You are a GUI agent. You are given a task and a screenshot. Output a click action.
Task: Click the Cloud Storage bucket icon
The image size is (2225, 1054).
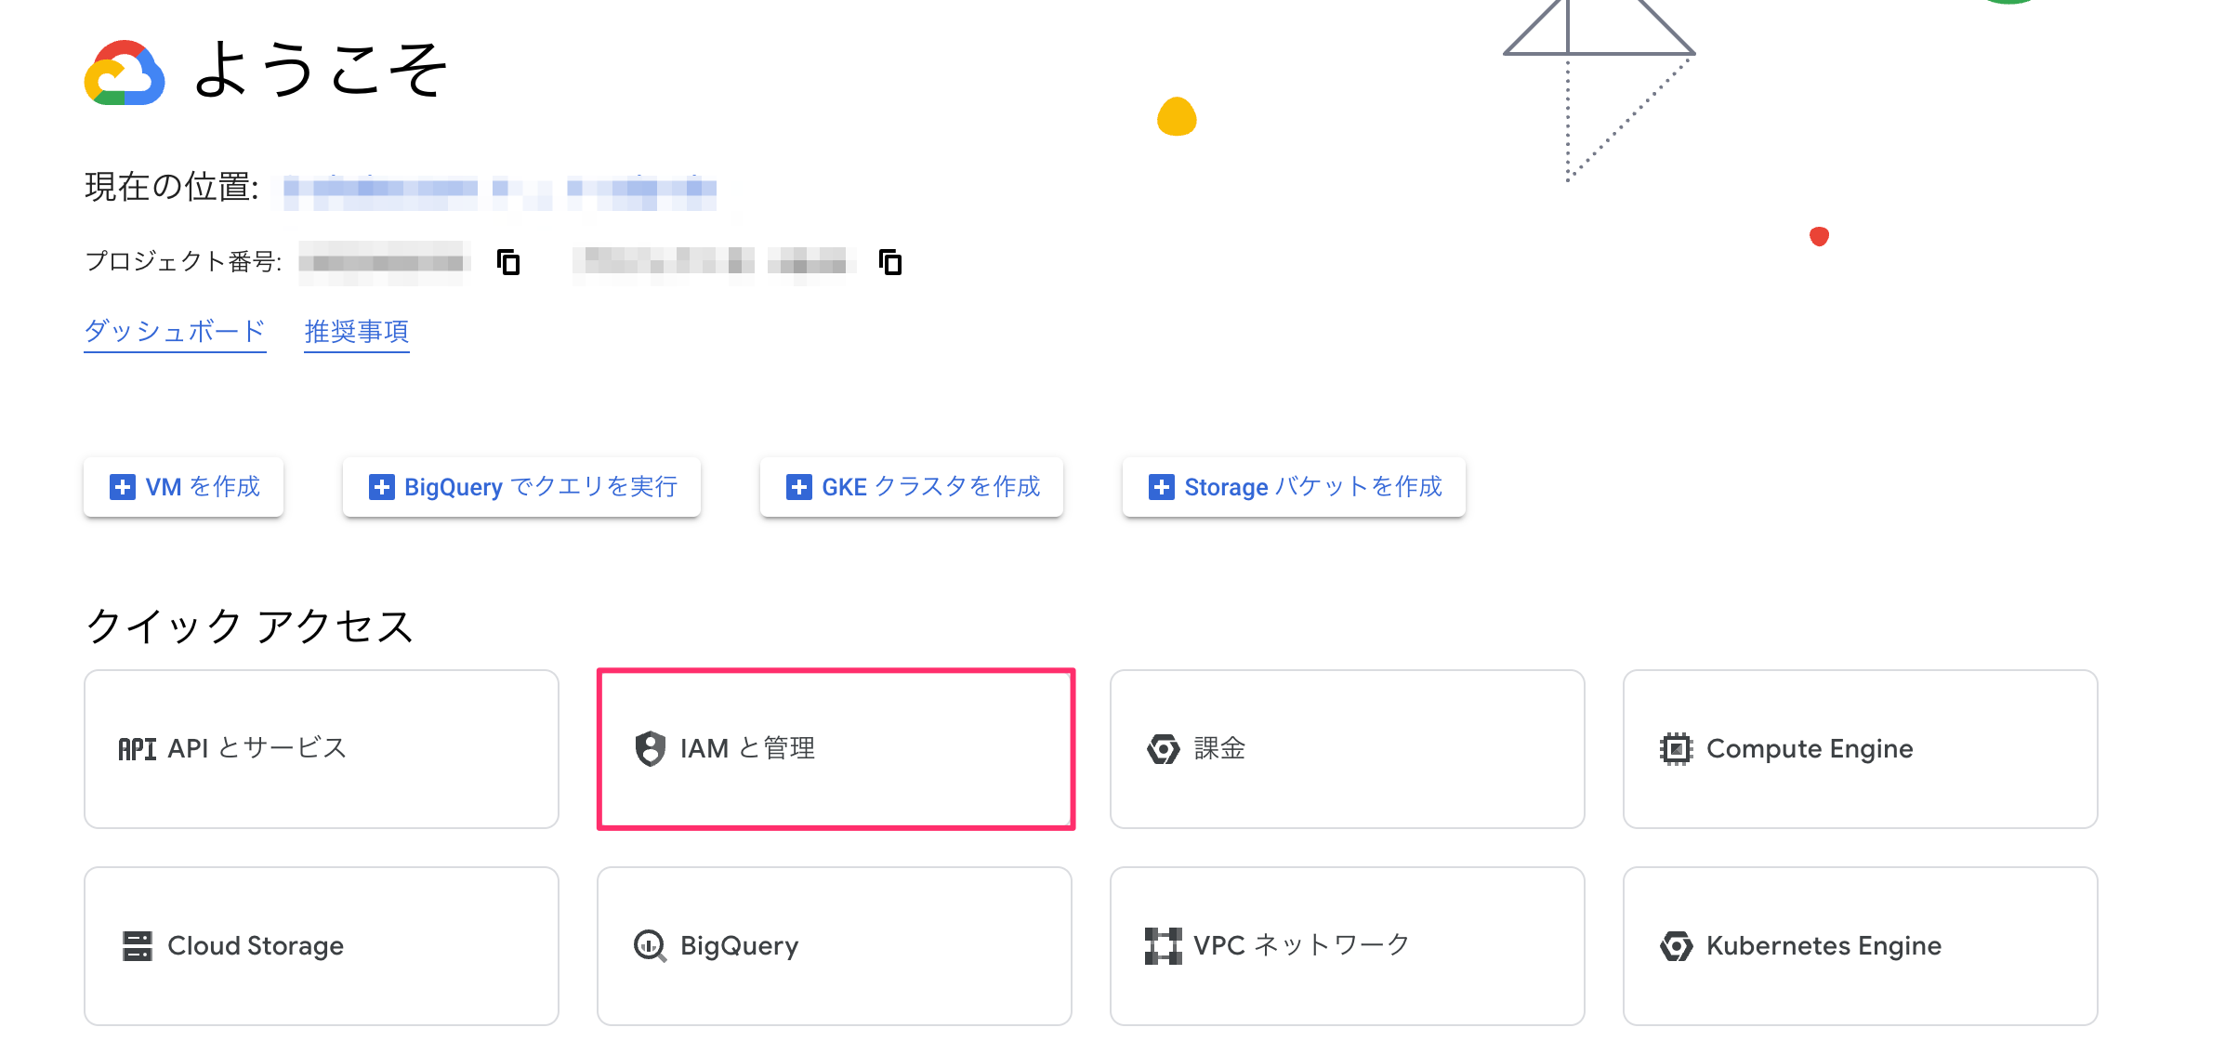click(138, 946)
